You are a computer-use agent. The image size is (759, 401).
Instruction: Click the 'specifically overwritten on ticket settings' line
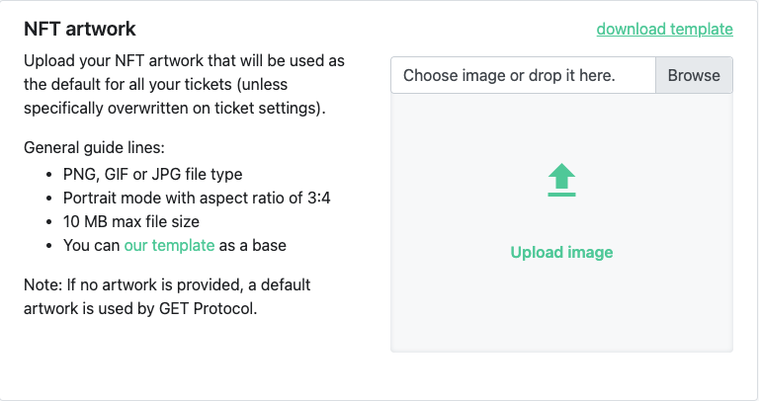pyautogui.click(x=175, y=109)
